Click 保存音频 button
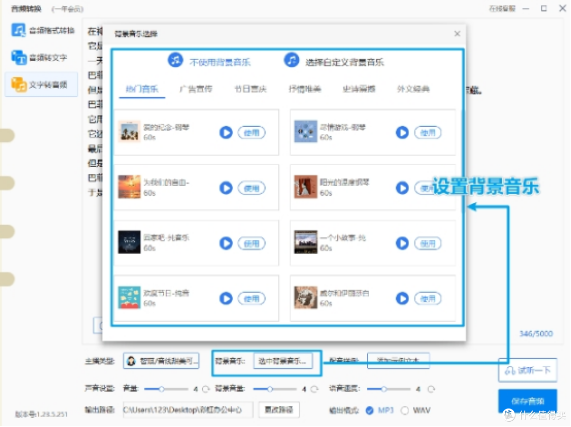Viewport: 571px width, 427px height. tap(528, 401)
